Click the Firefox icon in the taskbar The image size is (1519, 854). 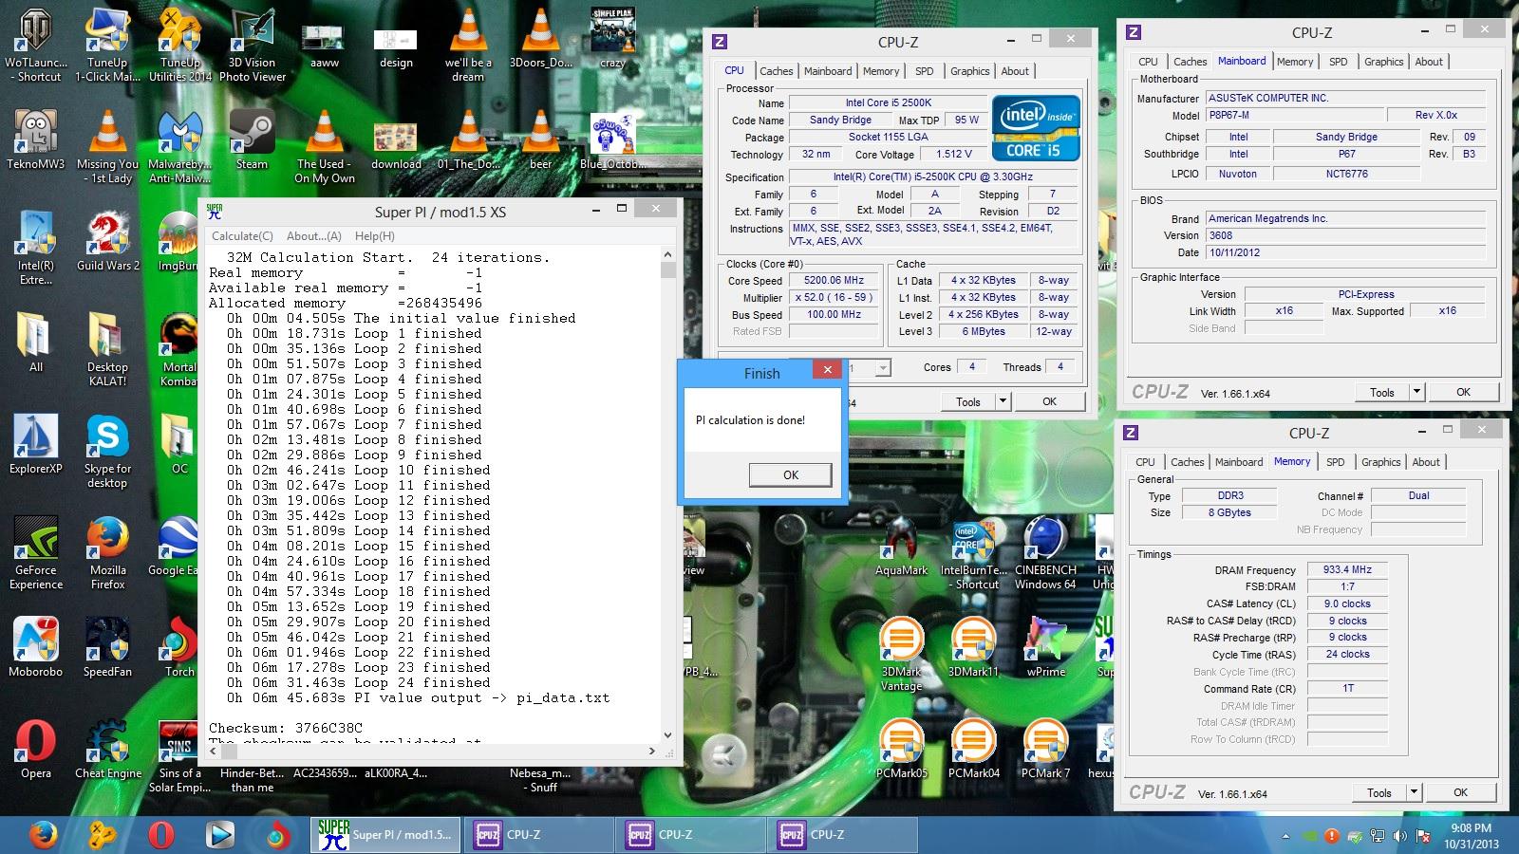point(43,835)
